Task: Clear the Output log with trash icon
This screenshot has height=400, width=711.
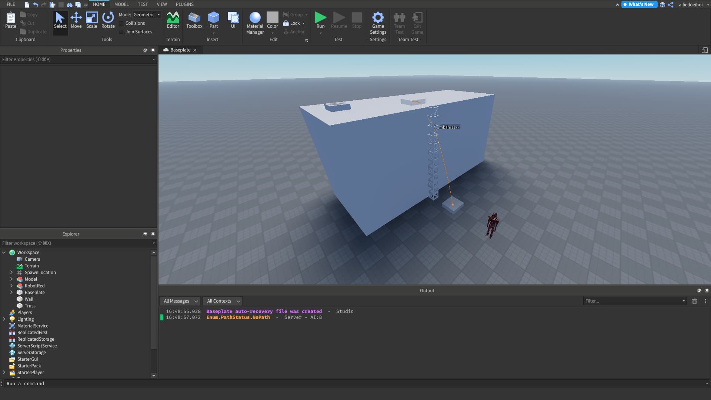Action: (695, 301)
